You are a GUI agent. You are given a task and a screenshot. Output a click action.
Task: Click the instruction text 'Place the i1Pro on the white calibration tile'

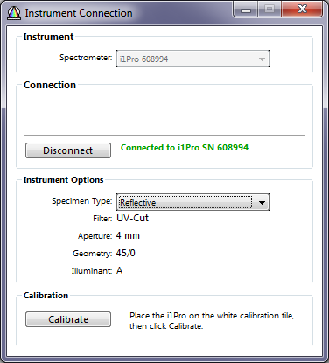(212, 316)
